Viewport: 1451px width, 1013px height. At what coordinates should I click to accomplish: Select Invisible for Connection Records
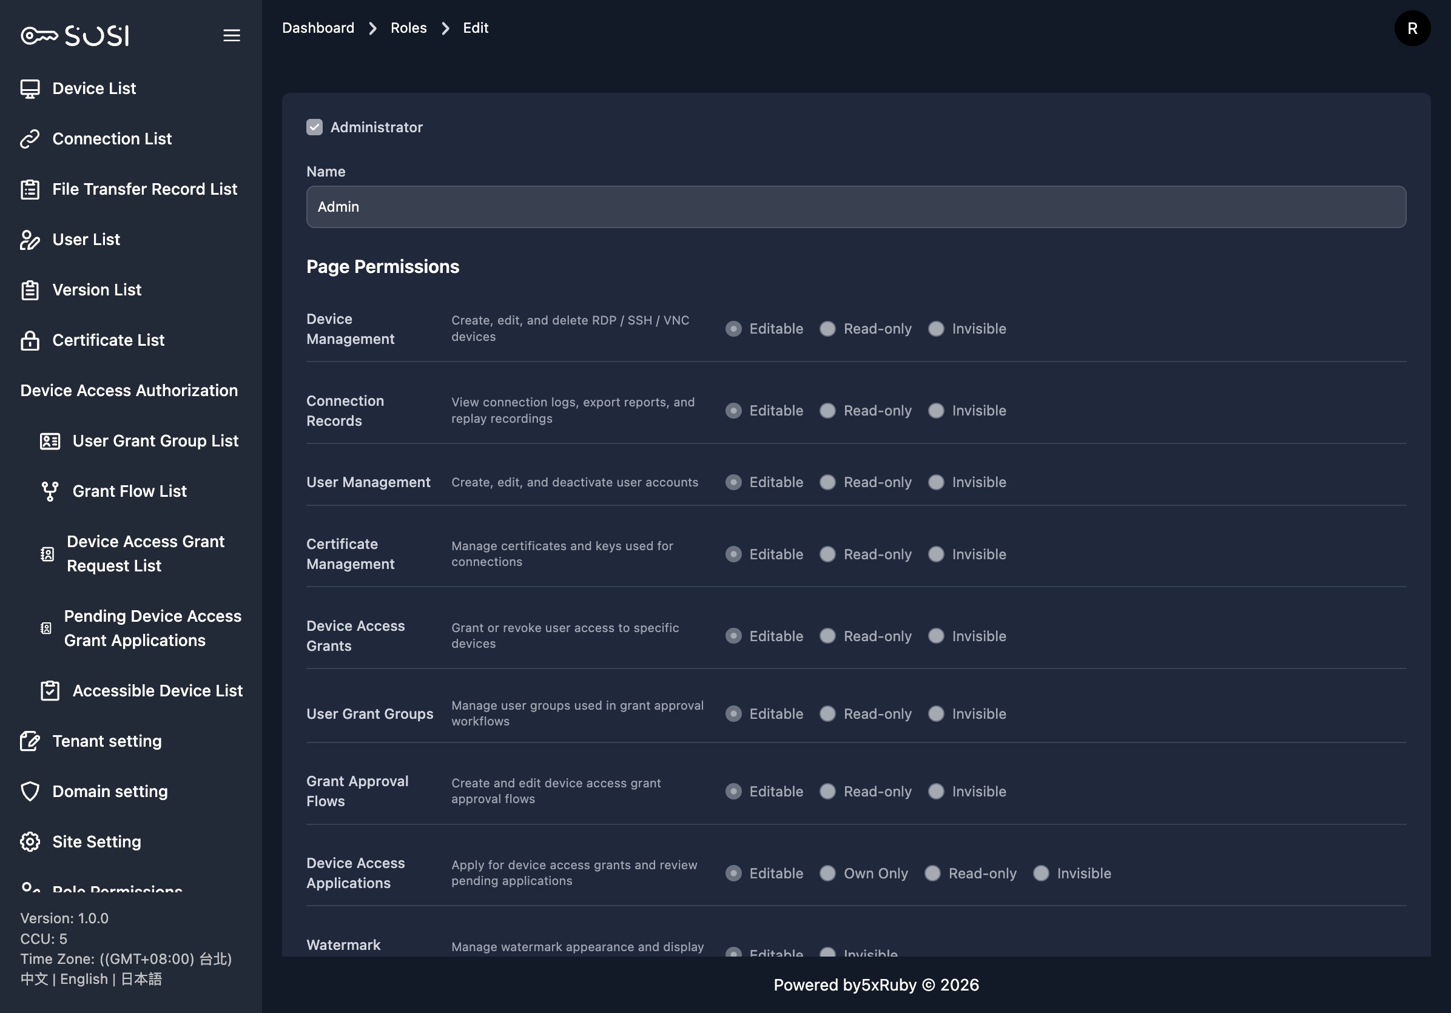coord(936,411)
